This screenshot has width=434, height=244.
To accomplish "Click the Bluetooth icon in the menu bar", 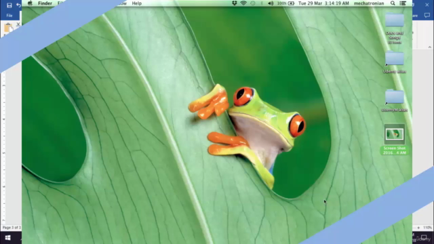I will coord(262,3).
